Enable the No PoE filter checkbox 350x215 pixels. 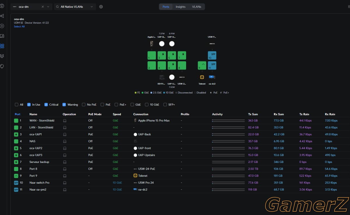[84, 104]
